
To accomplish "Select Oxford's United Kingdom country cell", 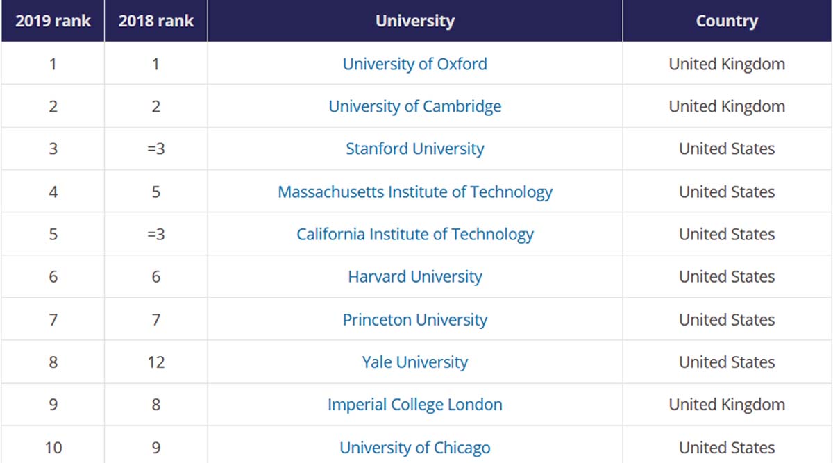I will [727, 64].
